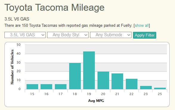Click the 15 MPG bar
Viewport: 175px width, 110px height.
(32, 87)
